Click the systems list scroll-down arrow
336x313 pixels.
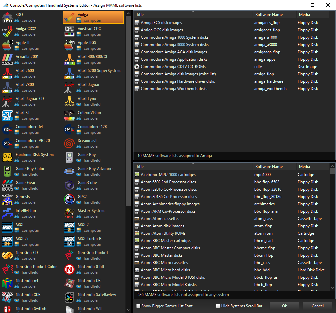[128, 310]
